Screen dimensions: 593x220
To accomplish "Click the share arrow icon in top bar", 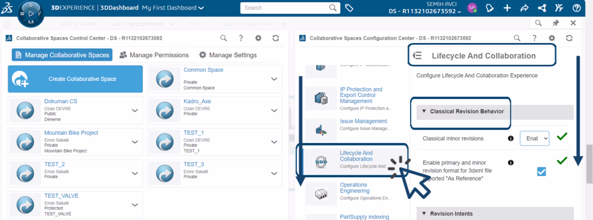I will click(x=524, y=8).
